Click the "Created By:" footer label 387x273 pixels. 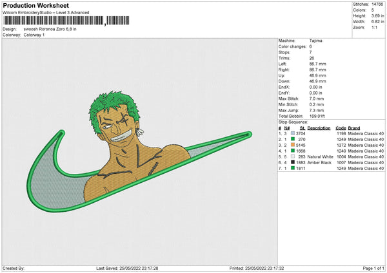pyautogui.click(x=14, y=268)
